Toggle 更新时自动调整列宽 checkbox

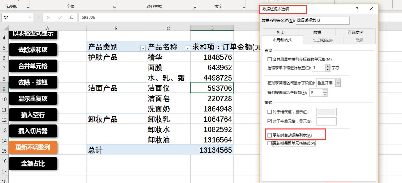[269, 135]
